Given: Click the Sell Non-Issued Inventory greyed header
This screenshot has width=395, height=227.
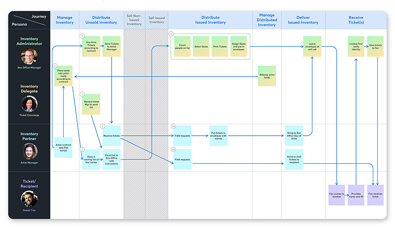Looking at the screenshot, I should pyautogui.click(x=134, y=20).
